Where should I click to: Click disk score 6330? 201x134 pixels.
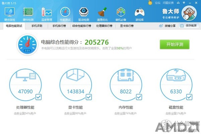(x=176, y=91)
